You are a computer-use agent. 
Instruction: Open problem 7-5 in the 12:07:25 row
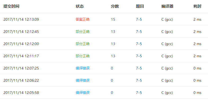(x=139, y=68)
